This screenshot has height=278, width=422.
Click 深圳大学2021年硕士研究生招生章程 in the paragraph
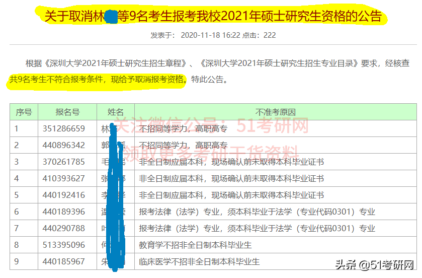(116, 63)
